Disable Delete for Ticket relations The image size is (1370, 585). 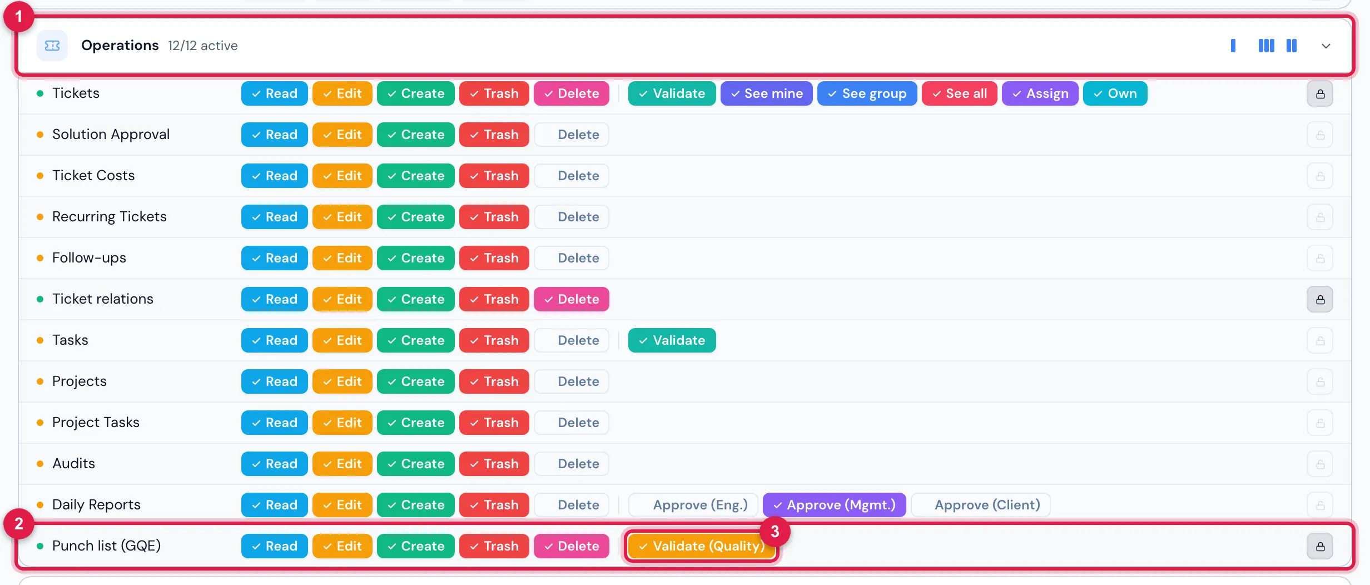[x=571, y=299]
